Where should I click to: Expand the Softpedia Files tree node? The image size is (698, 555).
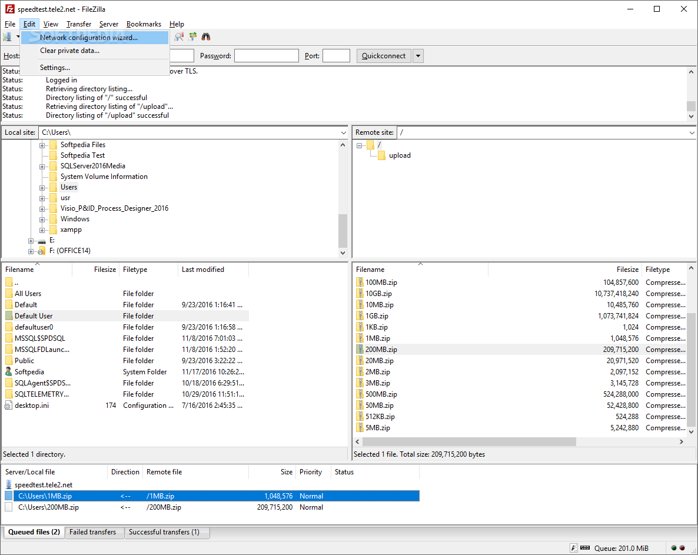click(x=42, y=145)
